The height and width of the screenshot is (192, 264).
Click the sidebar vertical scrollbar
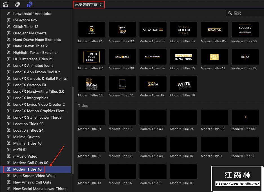(x=73, y=131)
